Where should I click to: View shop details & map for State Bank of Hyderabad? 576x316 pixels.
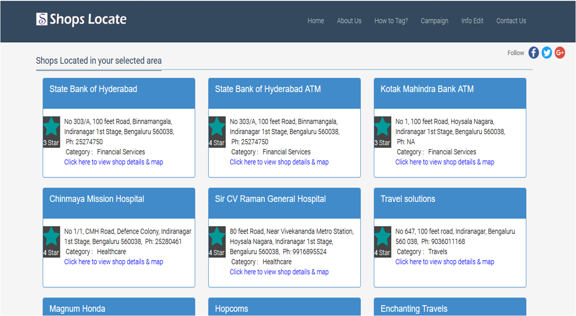click(x=114, y=162)
